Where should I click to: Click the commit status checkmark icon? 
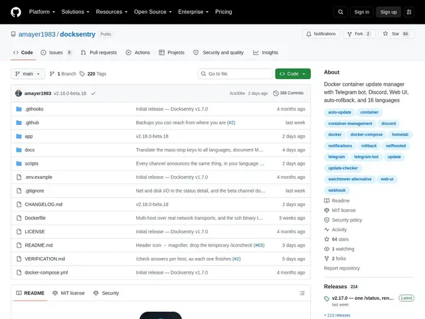click(93, 93)
